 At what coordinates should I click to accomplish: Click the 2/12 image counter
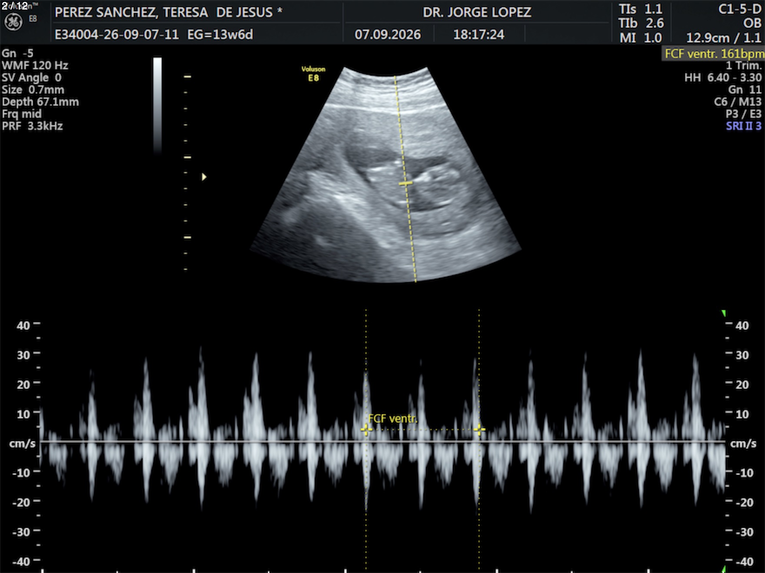[15, 6]
